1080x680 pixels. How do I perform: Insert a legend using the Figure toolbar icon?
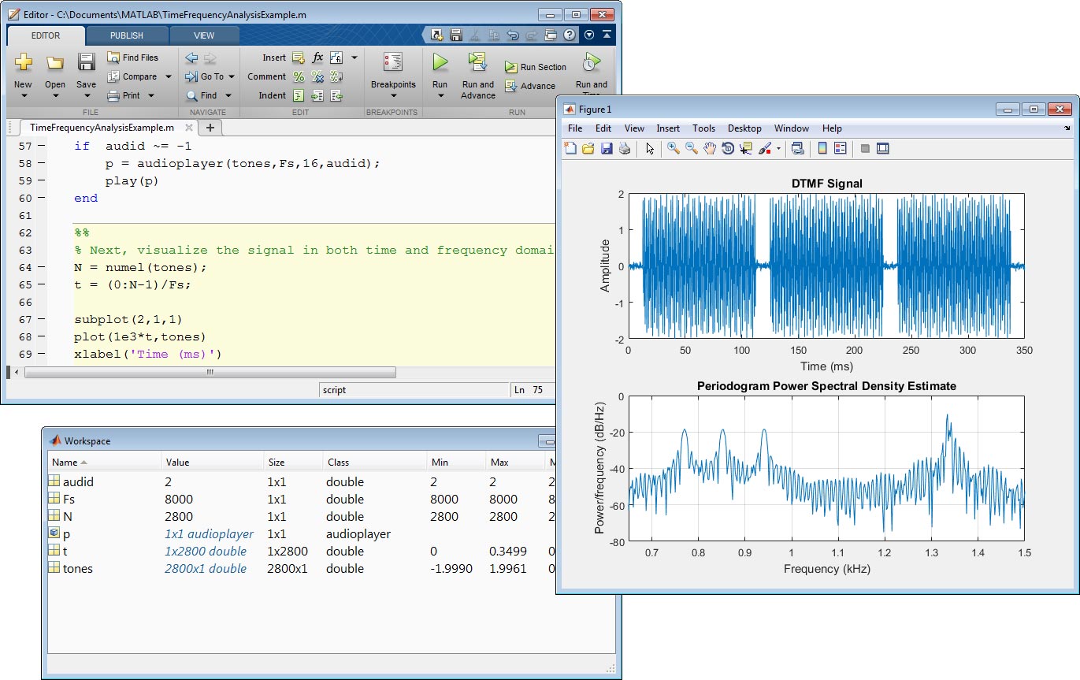(x=839, y=148)
